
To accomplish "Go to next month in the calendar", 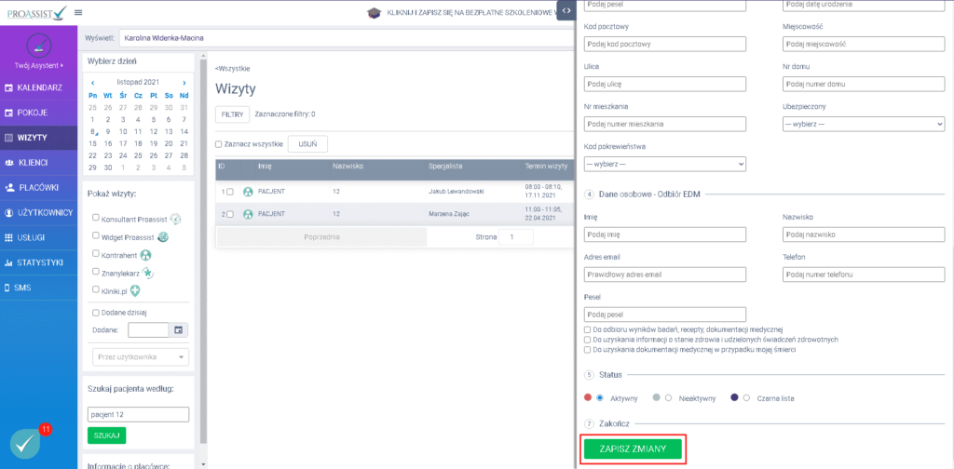I will [x=184, y=82].
